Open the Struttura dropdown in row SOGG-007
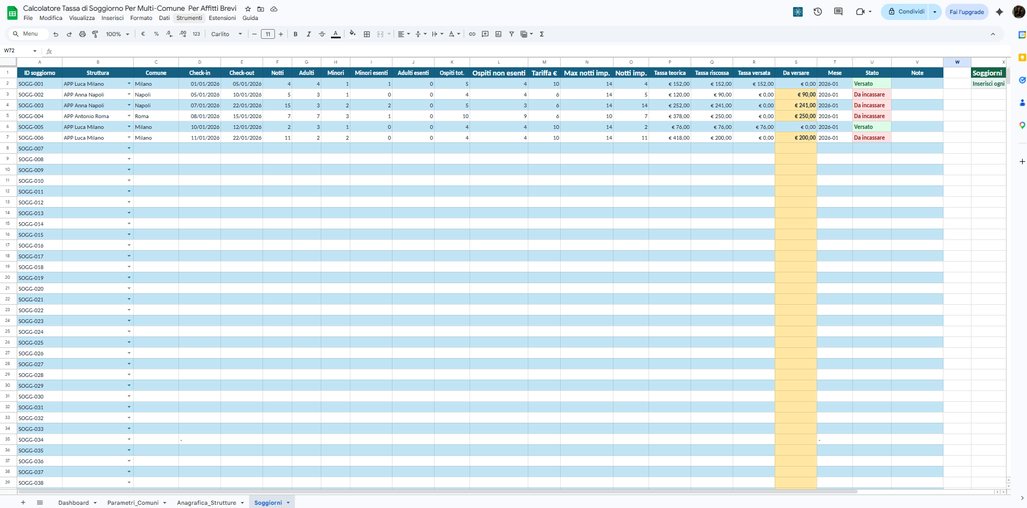This screenshot has height=508, width=1027. [x=129, y=148]
